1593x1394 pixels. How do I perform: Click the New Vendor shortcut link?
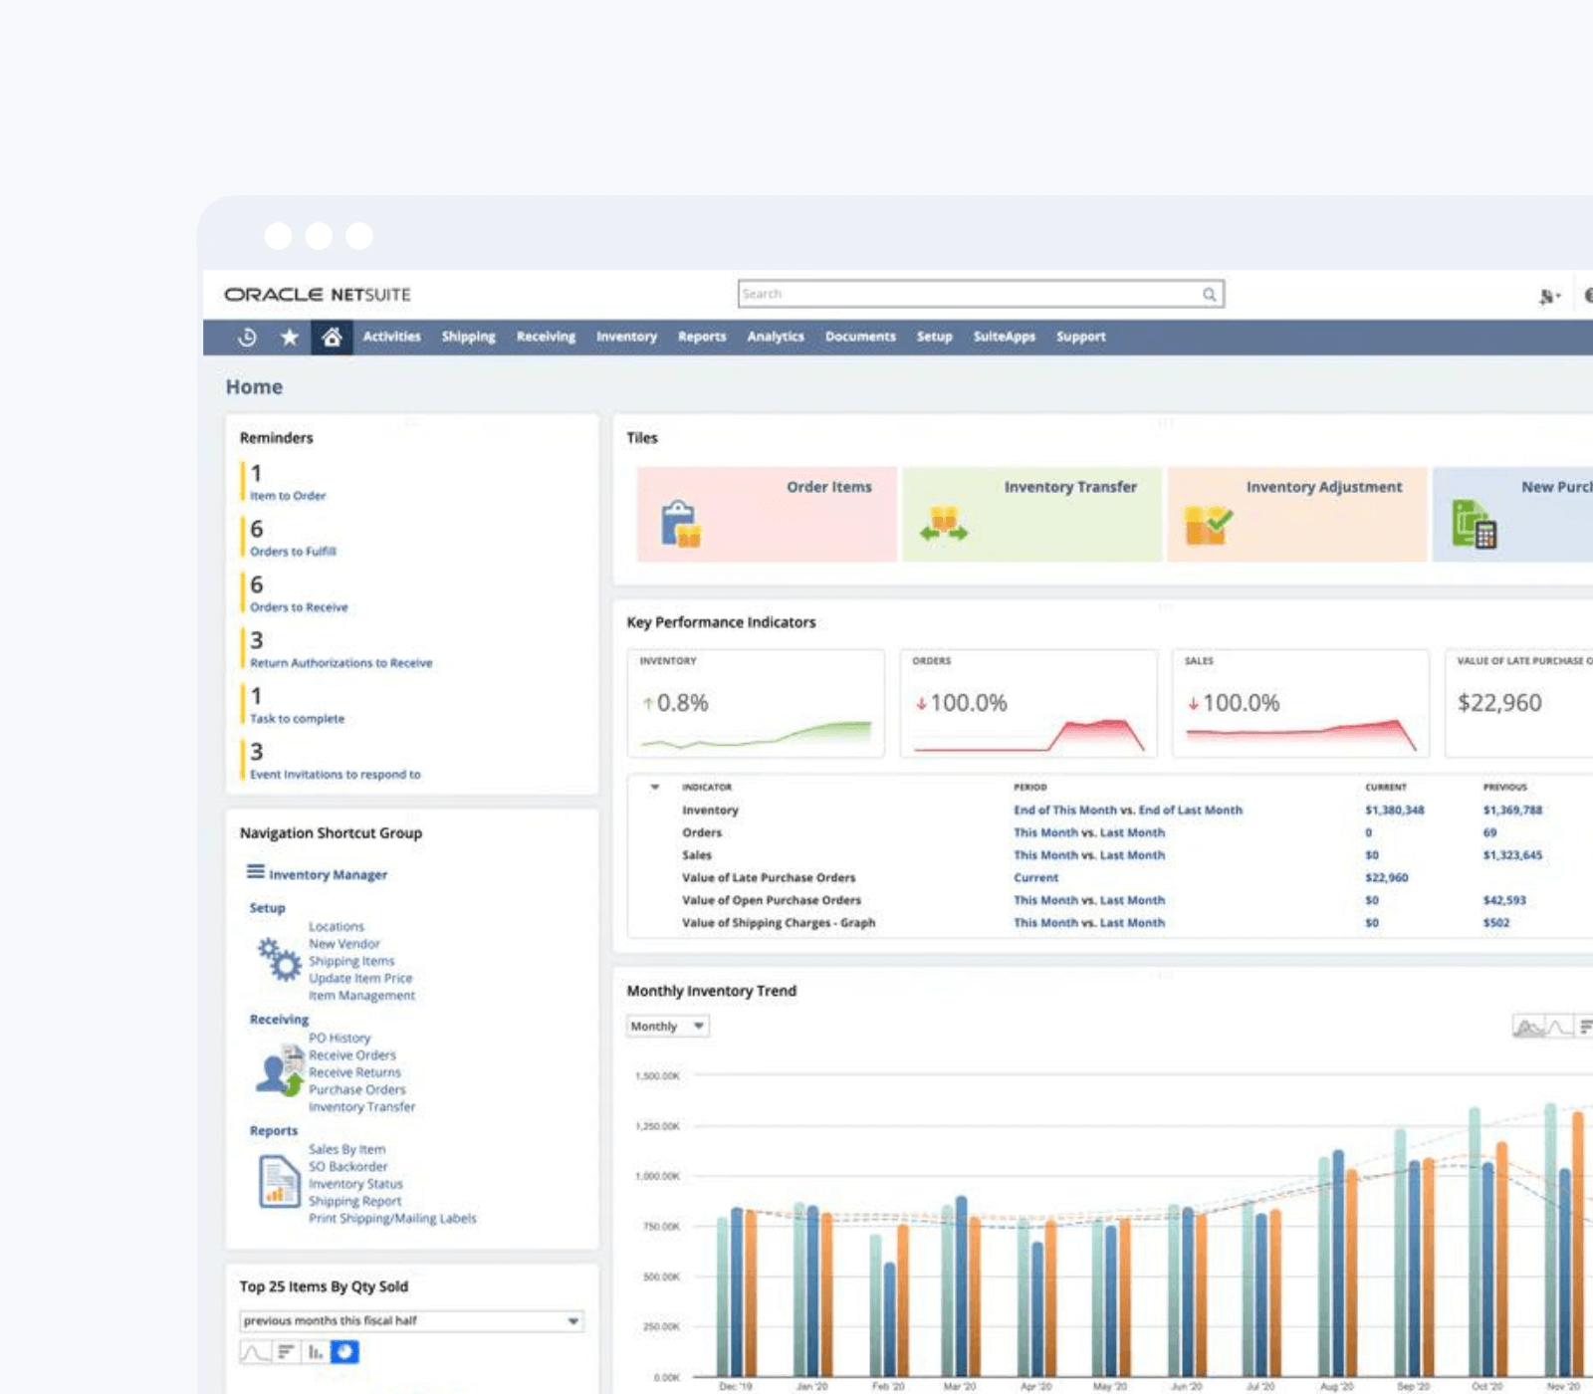(343, 944)
